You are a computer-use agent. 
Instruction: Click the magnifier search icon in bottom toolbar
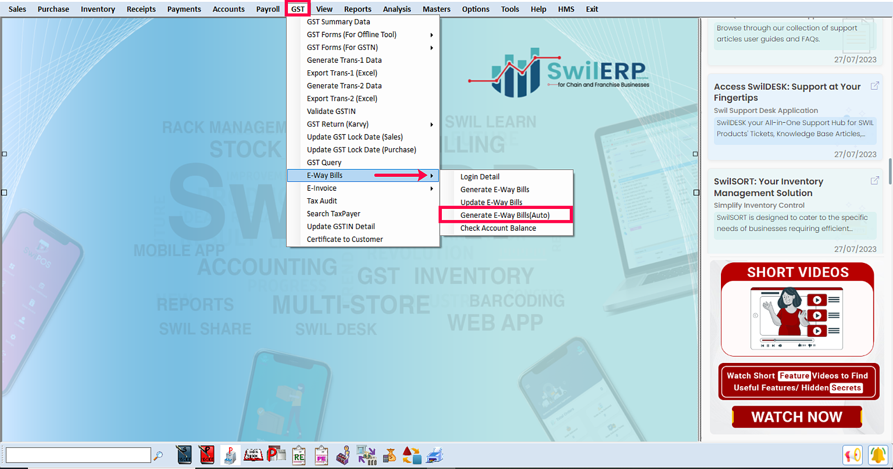(159, 456)
